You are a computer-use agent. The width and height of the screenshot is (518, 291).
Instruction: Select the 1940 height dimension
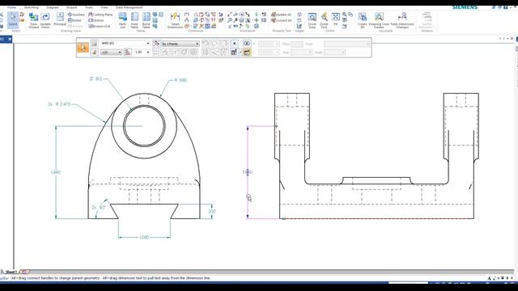coord(56,172)
